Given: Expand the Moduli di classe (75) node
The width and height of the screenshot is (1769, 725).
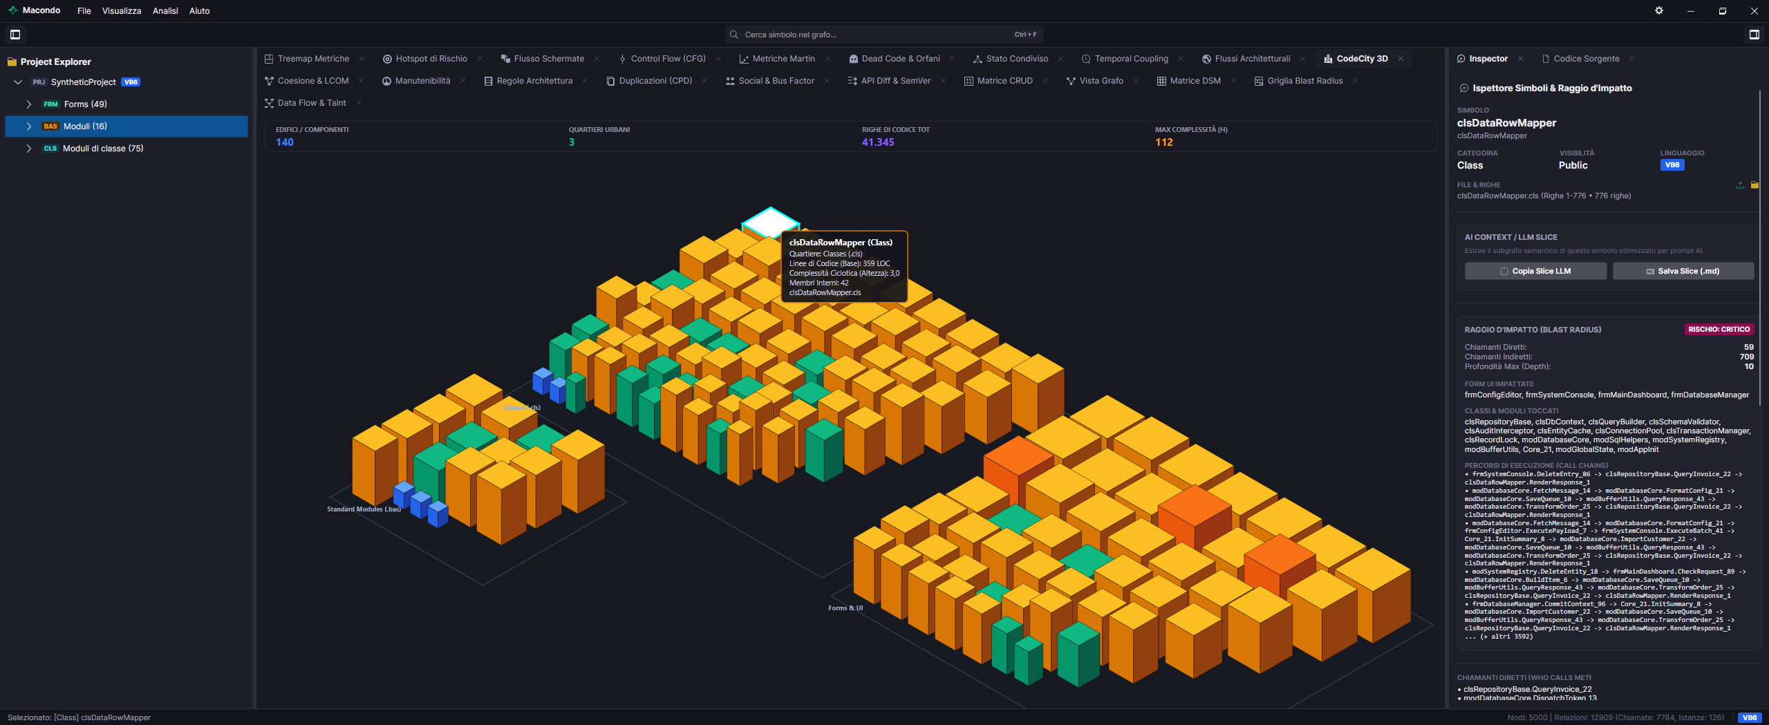Looking at the screenshot, I should tap(28, 149).
